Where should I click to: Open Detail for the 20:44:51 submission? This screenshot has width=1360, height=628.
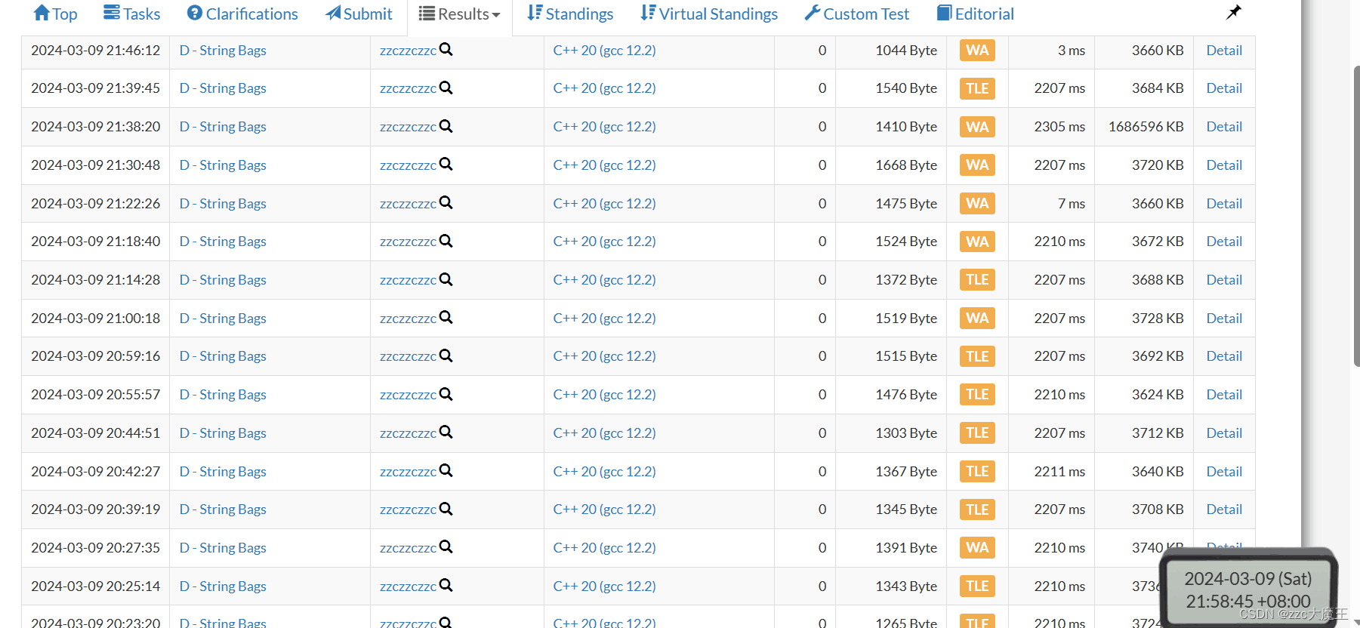[x=1224, y=433]
